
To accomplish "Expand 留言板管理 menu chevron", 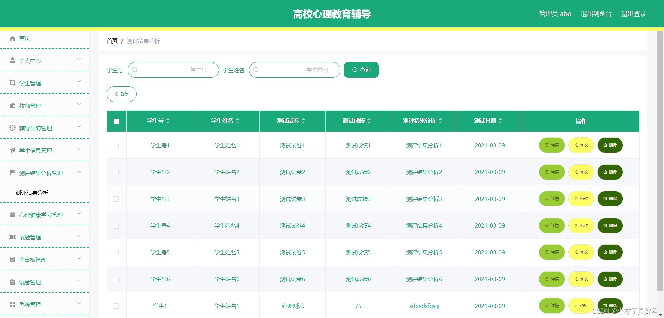I will pos(79,258).
